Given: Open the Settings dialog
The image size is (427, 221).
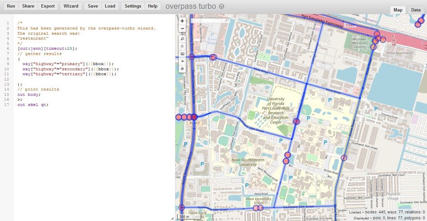Looking at the screenshot, I should coord(133,6).
